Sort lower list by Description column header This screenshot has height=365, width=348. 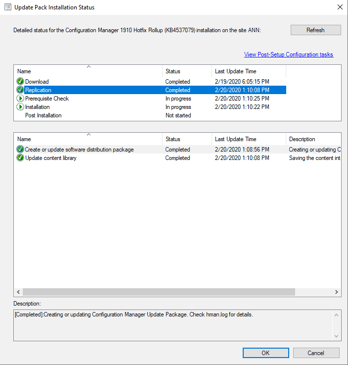click(313, 139)
